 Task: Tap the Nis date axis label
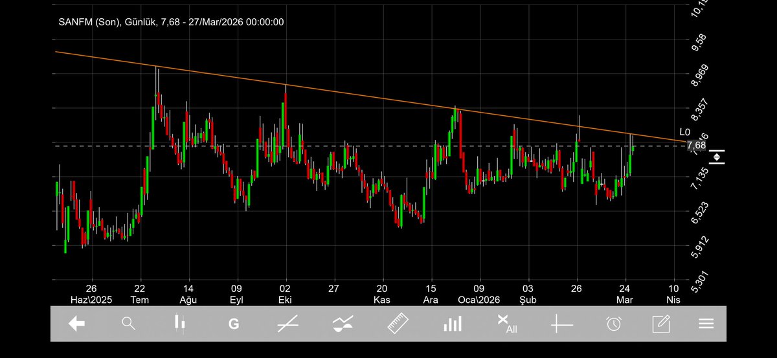coord(674,300)
